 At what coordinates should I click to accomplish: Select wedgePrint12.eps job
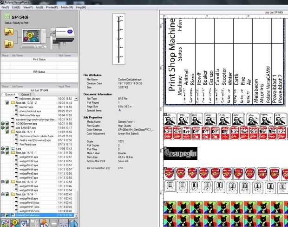(x=29, y=211)
